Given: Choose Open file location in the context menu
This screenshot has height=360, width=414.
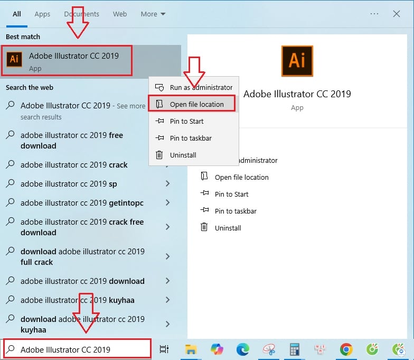Looking at the screenshot, I should click(x=194, y=105).
